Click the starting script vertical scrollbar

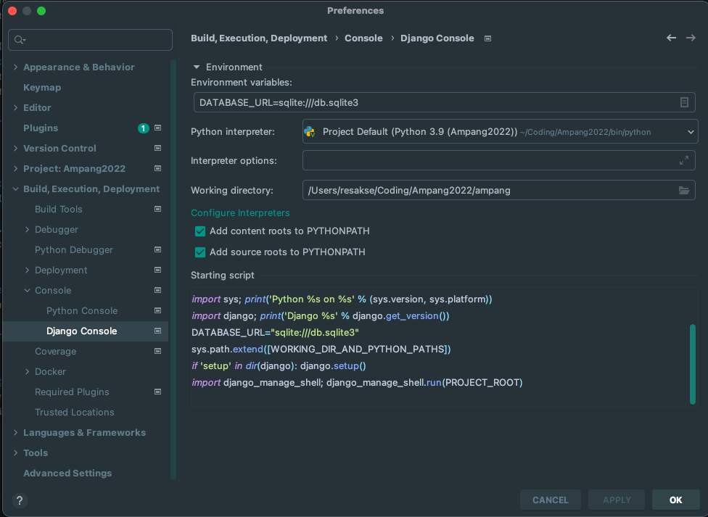pyautogui.click(x=692, y=364)
